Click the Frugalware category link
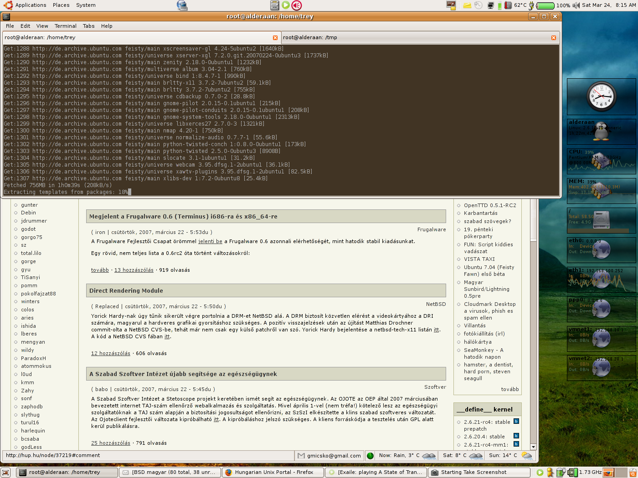Viewport: 638px width, 478px height. click(x=432, y=229)
